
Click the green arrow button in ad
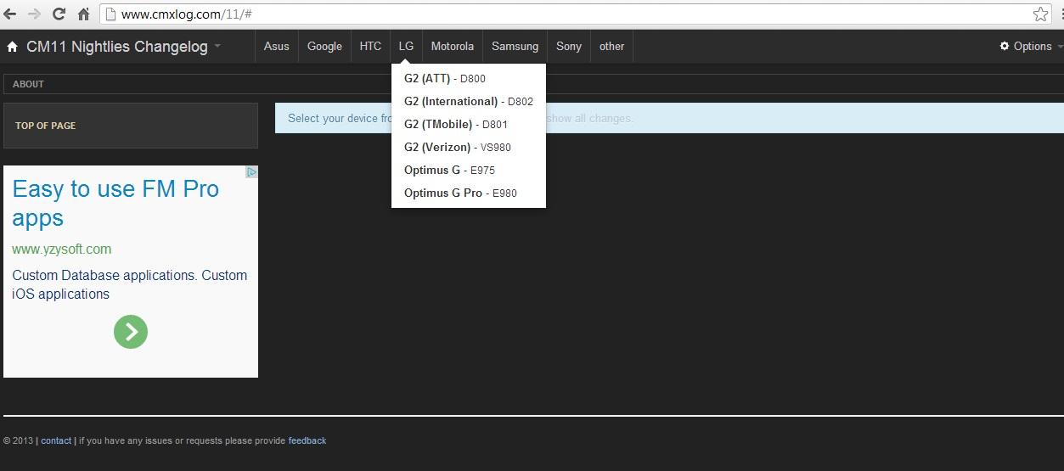coord(131,331)
